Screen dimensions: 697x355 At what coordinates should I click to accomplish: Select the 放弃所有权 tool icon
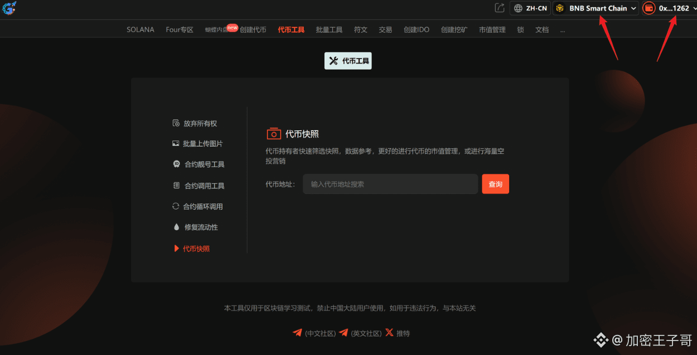(176, 123)
